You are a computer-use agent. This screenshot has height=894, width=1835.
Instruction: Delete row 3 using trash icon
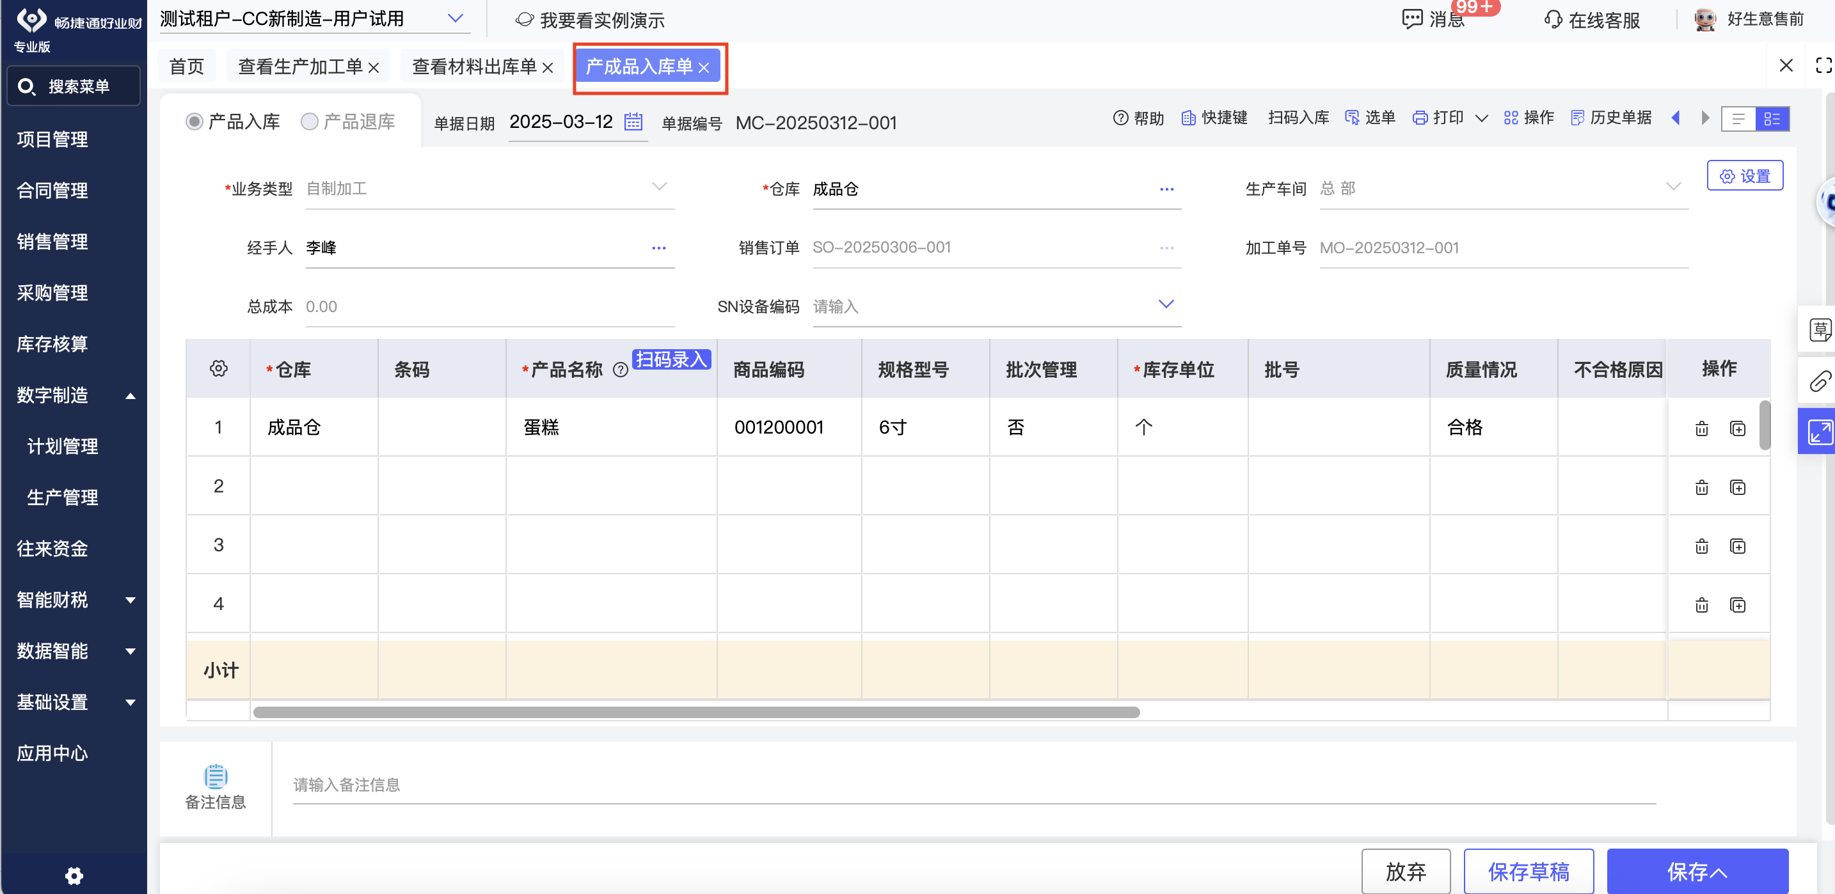click(1702, 547)
